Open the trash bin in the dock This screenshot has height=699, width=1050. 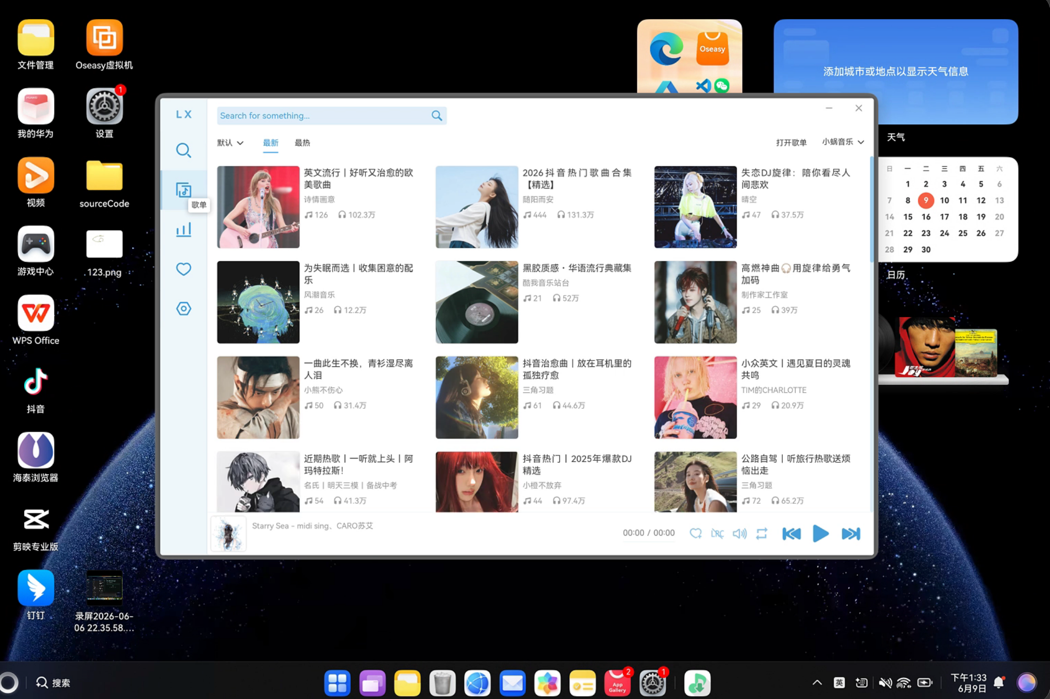442,683
